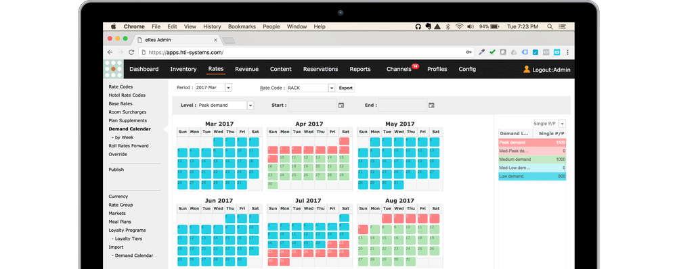This screenshot has height=269, width=677.
Task: Open Roll Rates Forward in sidebar
Action: [129, 146]
